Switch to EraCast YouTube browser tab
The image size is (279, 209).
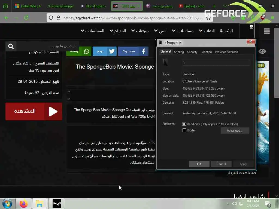pos(192,6)
